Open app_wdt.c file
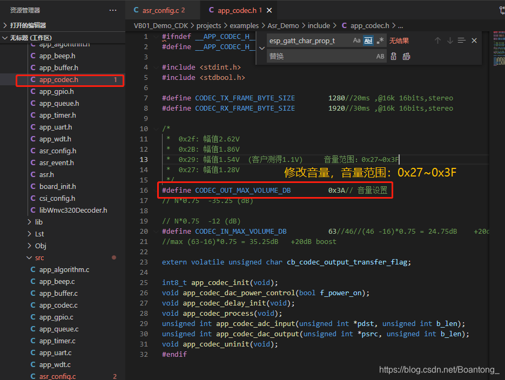 (x=55, y=365)
